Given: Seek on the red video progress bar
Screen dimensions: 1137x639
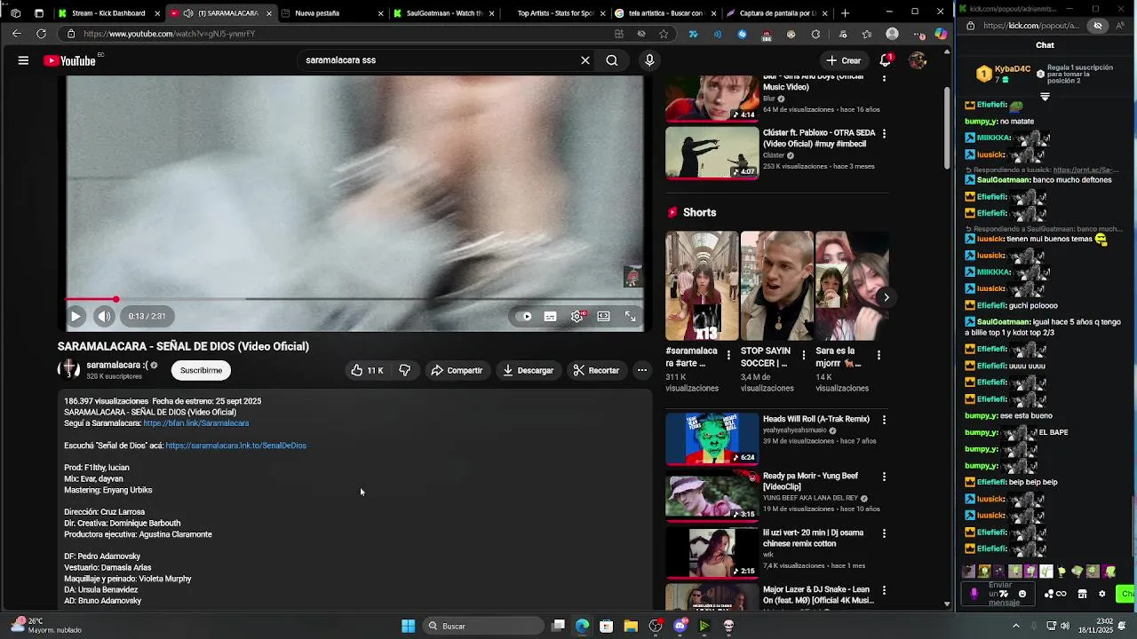Looking at the screenshot, I should click(x=355, y=299).
